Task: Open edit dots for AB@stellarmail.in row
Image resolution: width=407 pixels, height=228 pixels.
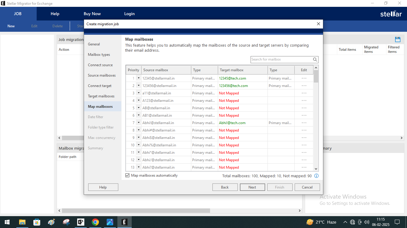Action: tap(304, 108)
